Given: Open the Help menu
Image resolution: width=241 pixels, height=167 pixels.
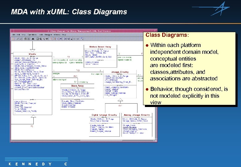Looking at the screenshot, I should point(64,35).
